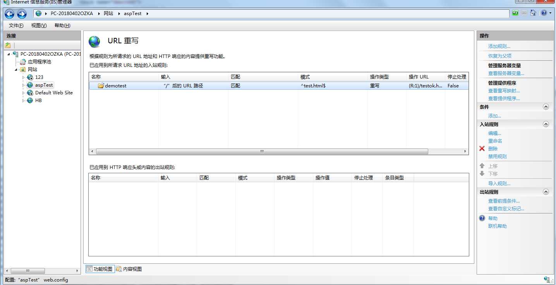This screenshot has width=556, height=285.
Task: Open the help dropdown arrow at top right
Action: point(550,13)
